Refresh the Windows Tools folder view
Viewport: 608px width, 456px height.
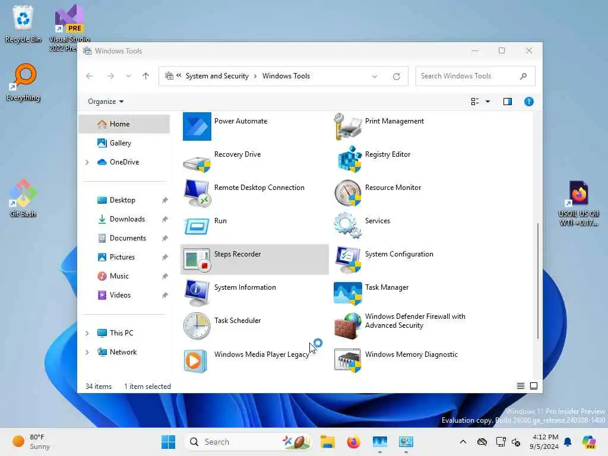tap(396, 77)
